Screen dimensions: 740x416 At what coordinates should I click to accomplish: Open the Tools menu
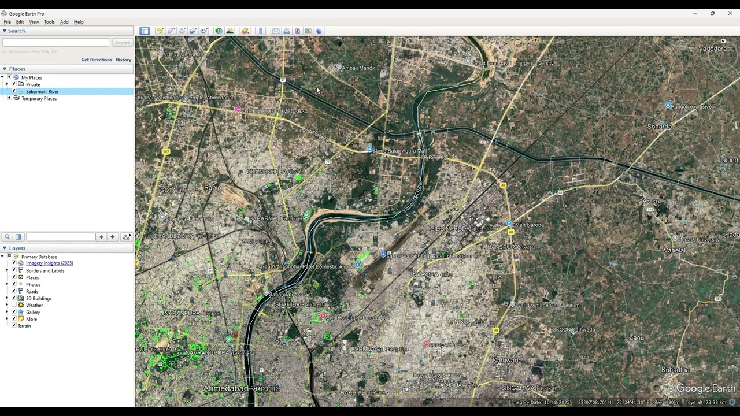pyautogui.click(x=49, y=22)
